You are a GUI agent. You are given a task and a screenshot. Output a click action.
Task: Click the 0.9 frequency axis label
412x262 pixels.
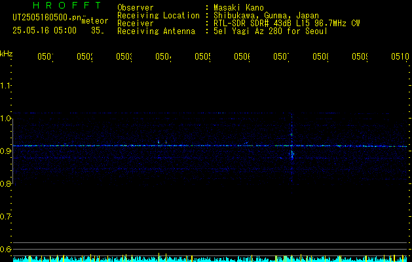[x=5, y=151]
